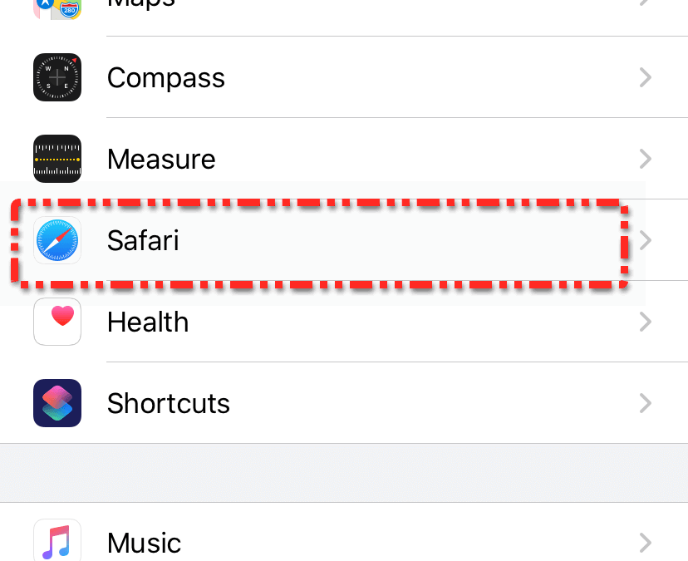Select the Measure menu entry
Image resolution: width=688 pixels, height=561 pixels.
tap(161, 159)
